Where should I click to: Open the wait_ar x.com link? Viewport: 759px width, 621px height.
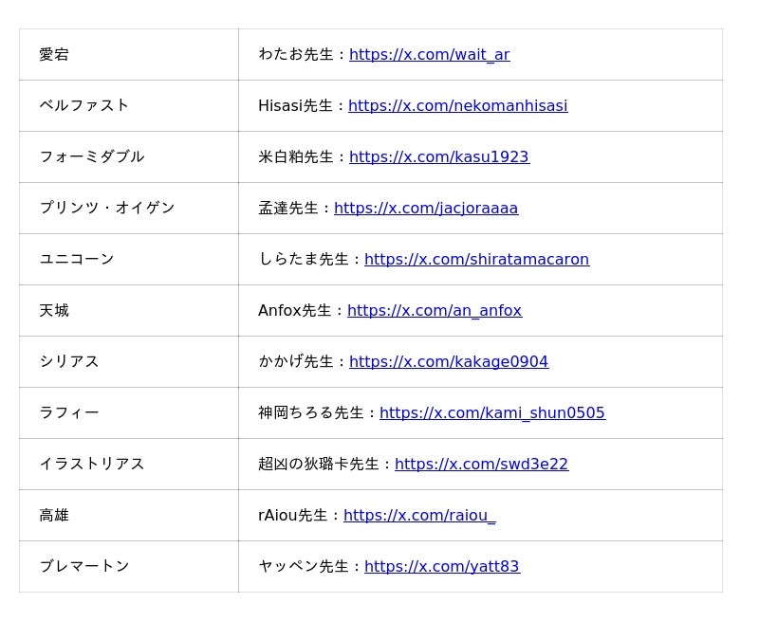click(x=429, y=55)
